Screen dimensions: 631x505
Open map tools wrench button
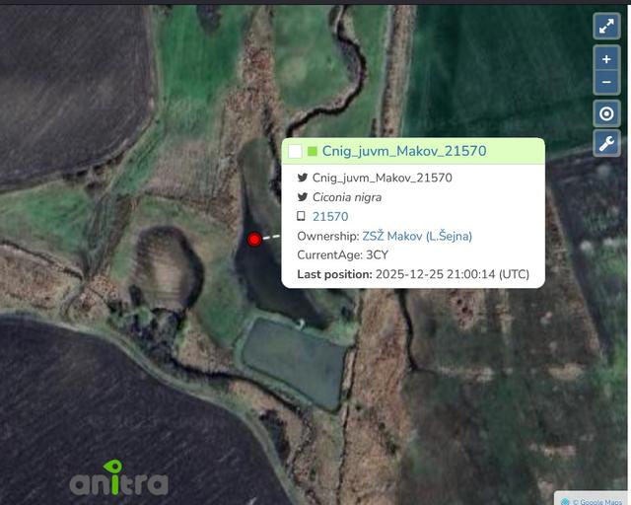[606, 143]
